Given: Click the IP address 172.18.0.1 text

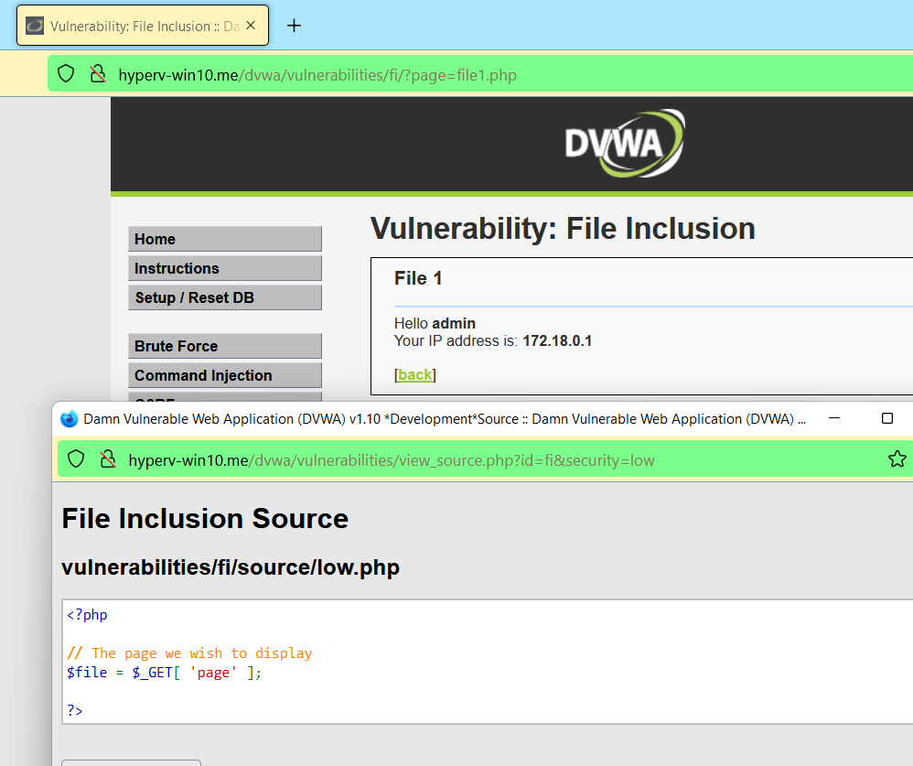Looking at the screenshot, I should click(x=557, y=340).
